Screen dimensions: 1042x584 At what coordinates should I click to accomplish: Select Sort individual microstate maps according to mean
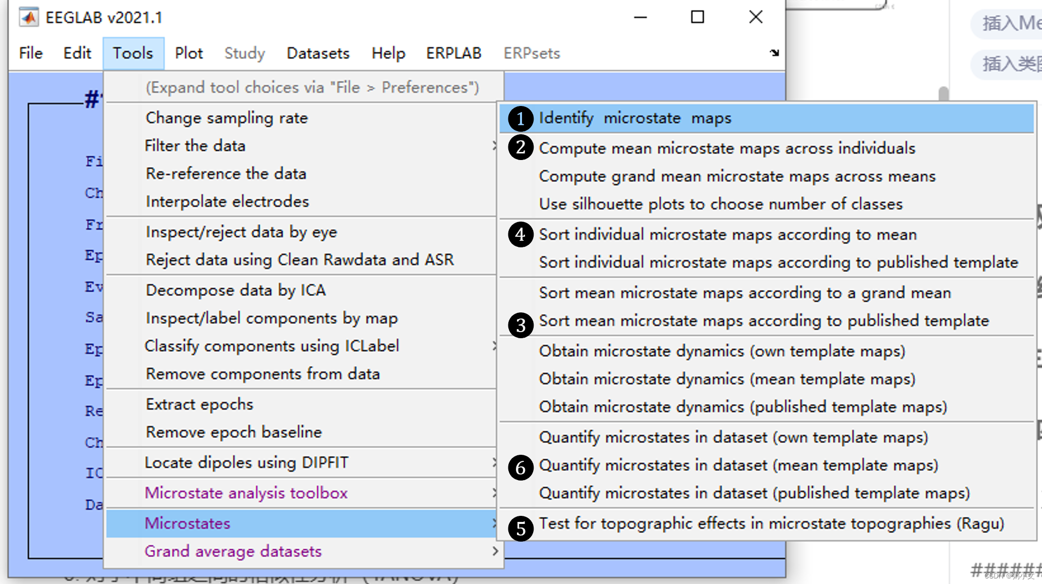pyautogui.click(x=766, y=235)
